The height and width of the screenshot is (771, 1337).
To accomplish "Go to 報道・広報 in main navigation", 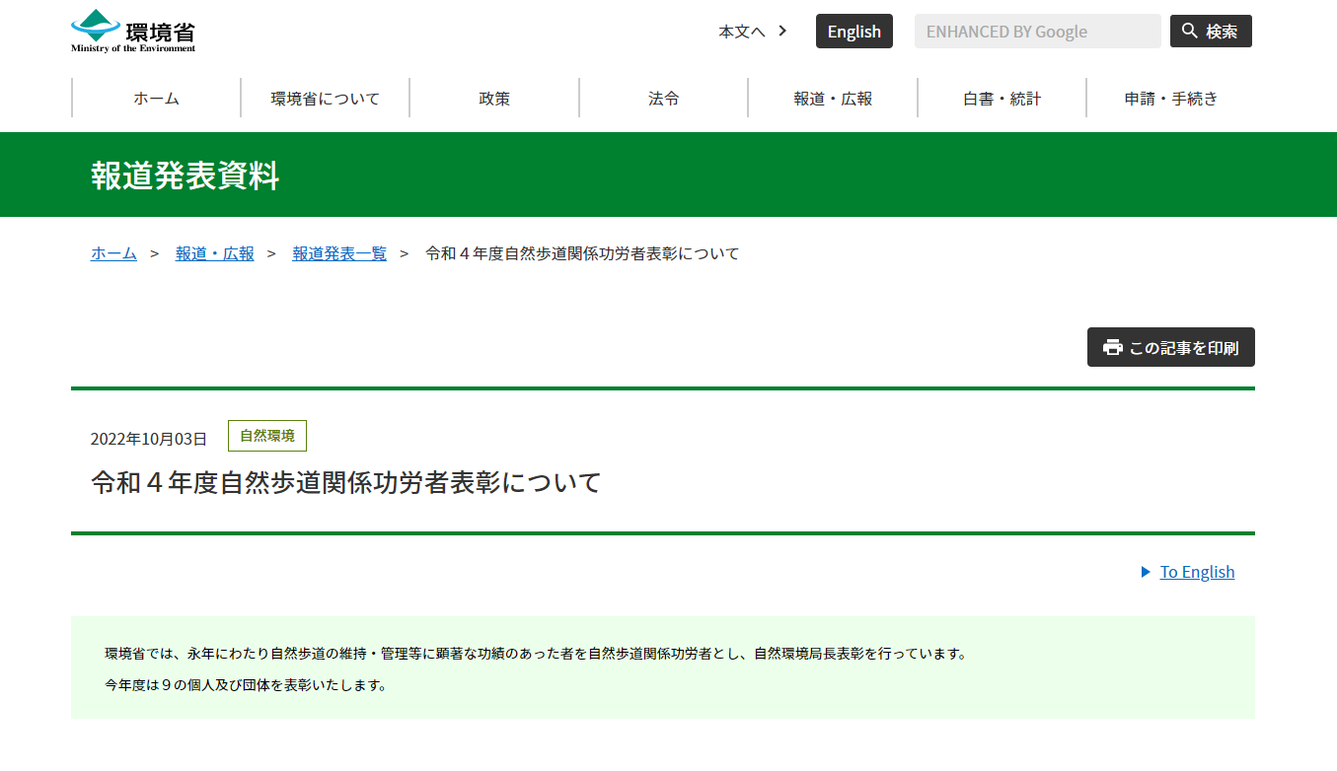I will click(833, 99).
